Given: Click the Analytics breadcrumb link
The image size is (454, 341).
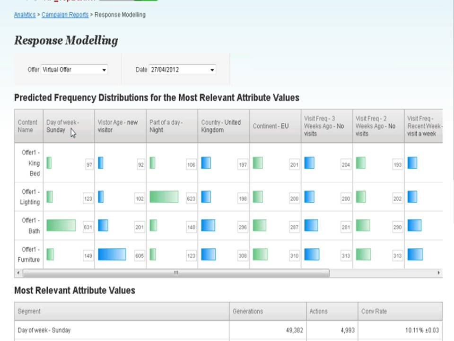Looking at the screenshot, I should [25, 15].
